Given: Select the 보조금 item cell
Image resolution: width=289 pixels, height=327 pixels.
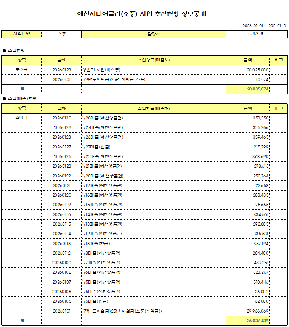Looking at the screenshot, I should click(x=21, y=70).
